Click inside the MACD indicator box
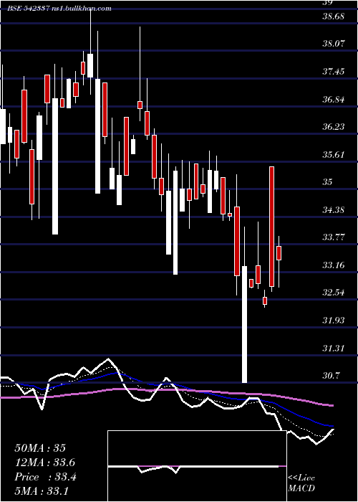This screenshot has height=502, width=358. tap(197, 466)
